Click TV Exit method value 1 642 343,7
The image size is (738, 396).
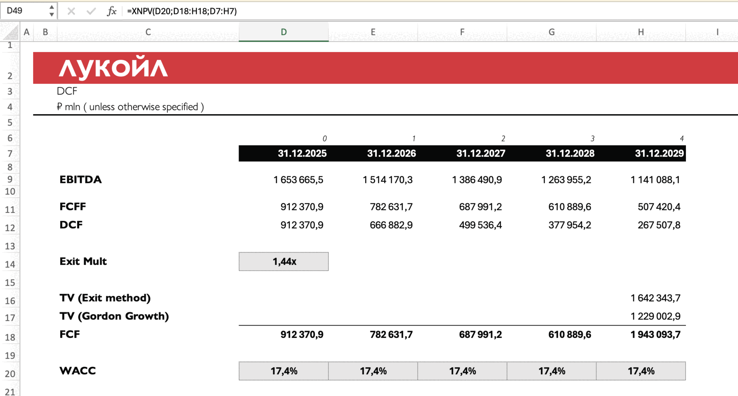[x=655, y=298]
